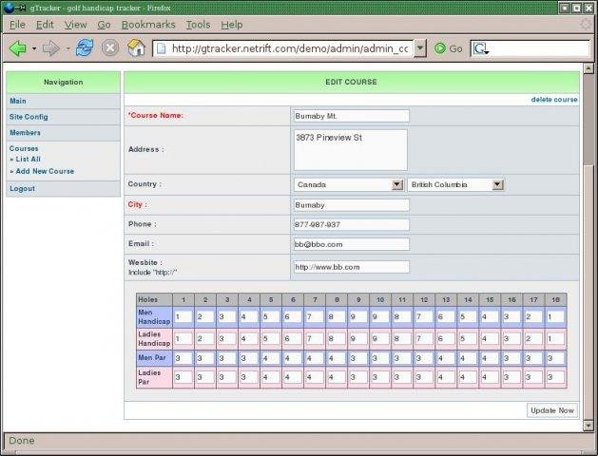Click the Firefox window menu icon in title bar
This screenshot has width=598, height=456.
[8, 8]
